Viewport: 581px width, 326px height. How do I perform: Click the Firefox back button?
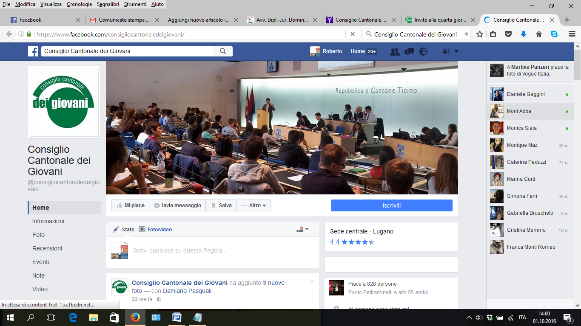9,34
